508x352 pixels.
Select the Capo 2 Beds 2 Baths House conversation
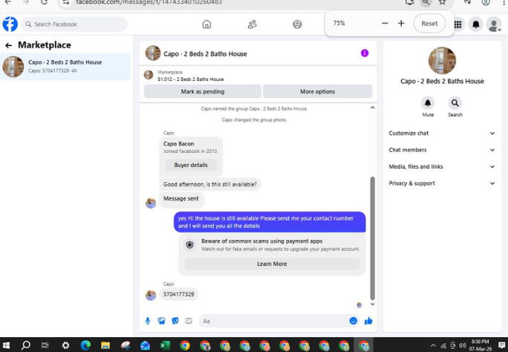coord(65,67)
